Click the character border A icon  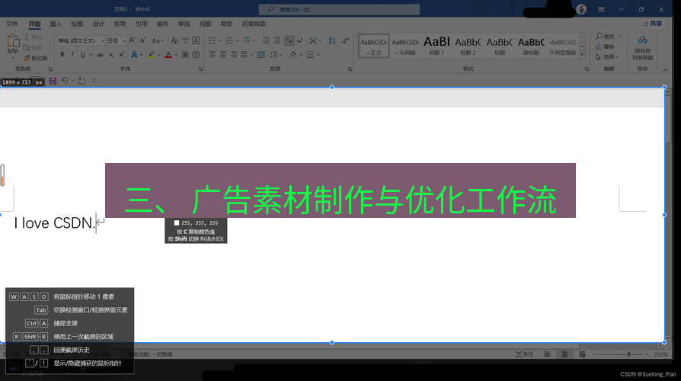coord(196,40)
